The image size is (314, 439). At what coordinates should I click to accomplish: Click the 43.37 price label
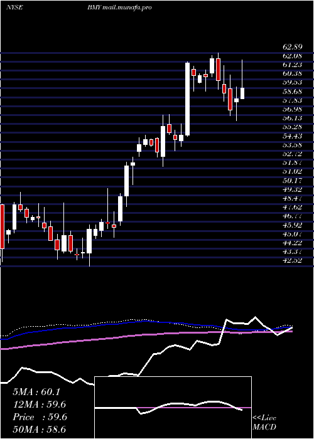tap(294, 251)
